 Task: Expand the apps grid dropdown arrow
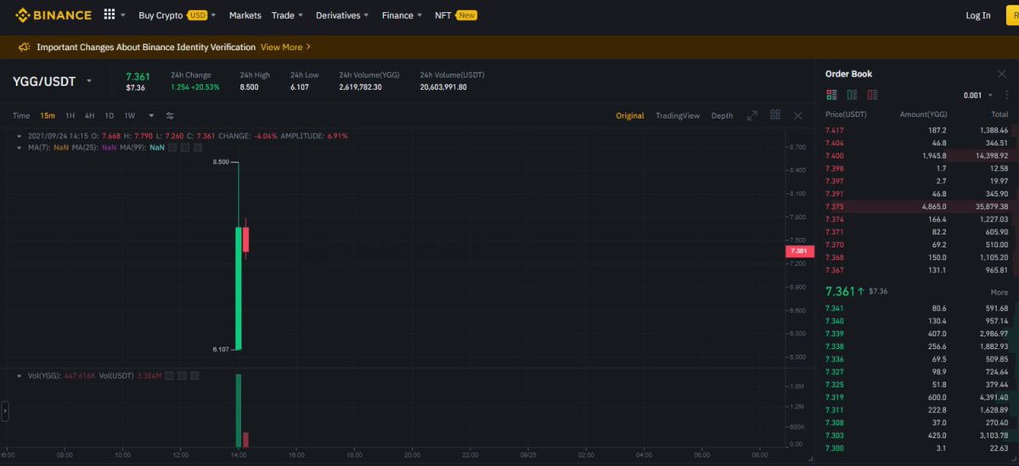click(123, 15)
